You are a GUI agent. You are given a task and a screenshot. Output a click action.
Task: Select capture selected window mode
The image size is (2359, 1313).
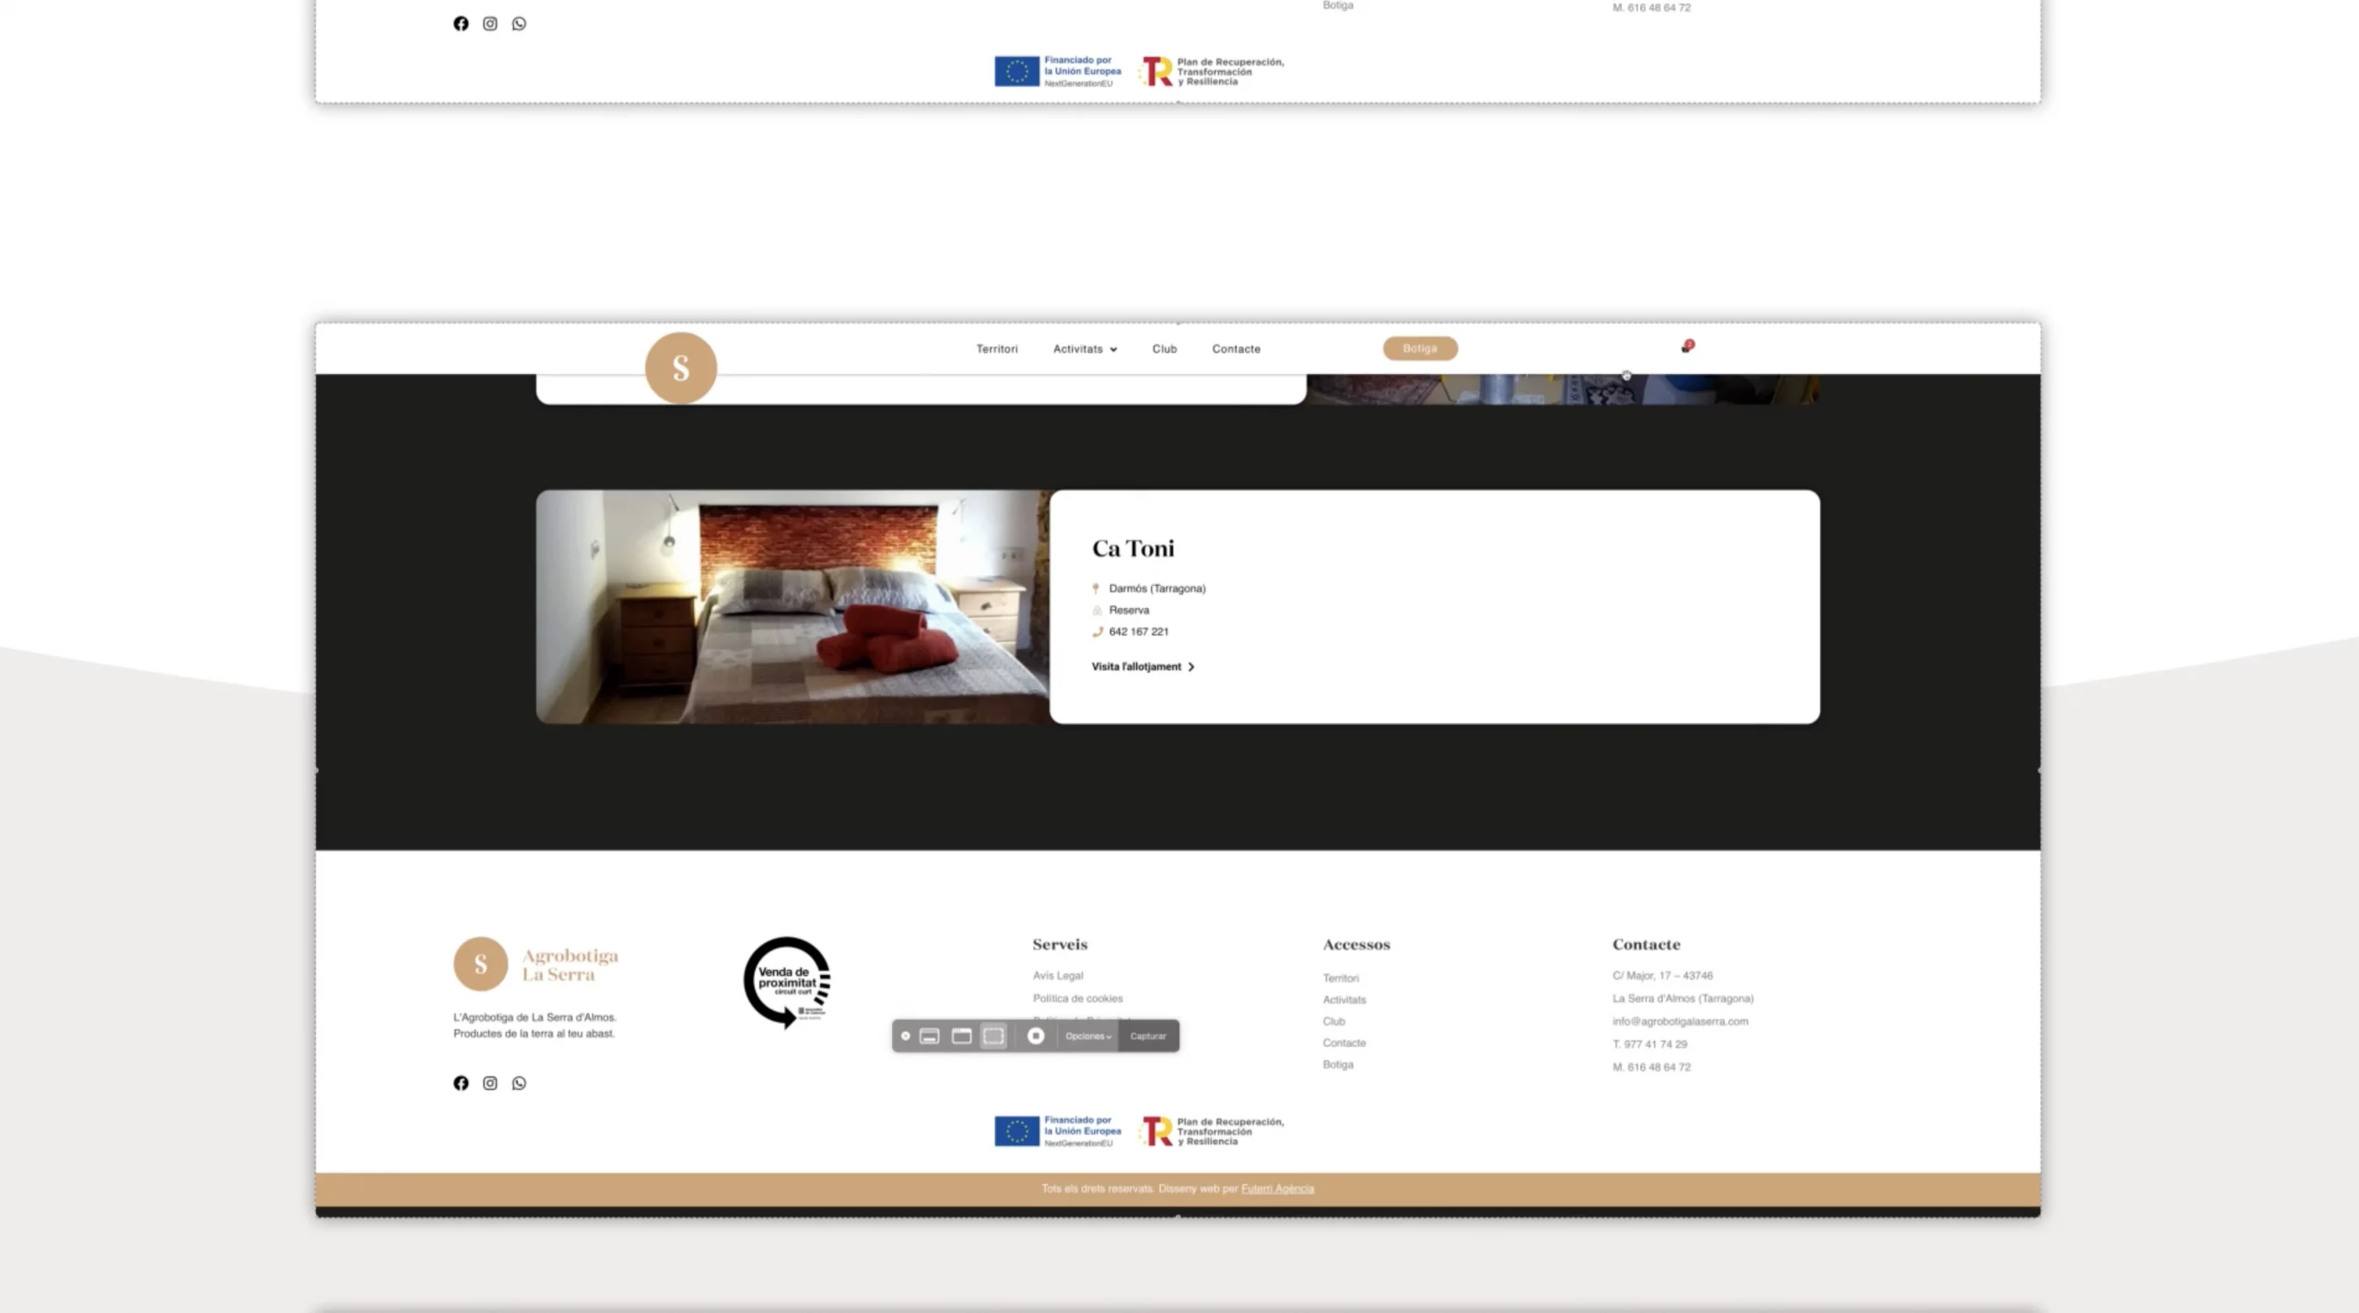[x=961, y=1036]
